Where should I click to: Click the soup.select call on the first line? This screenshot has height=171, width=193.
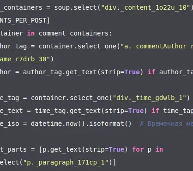click(75, 7)
